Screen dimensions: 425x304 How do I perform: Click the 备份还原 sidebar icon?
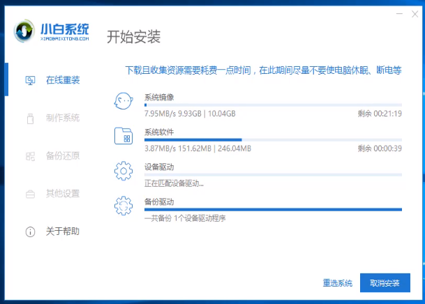pyautogui.click(x=30, y=155)
